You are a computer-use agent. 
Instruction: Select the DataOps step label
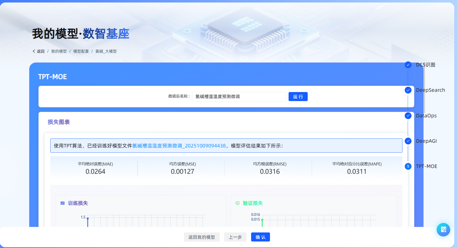coord(426,116)
